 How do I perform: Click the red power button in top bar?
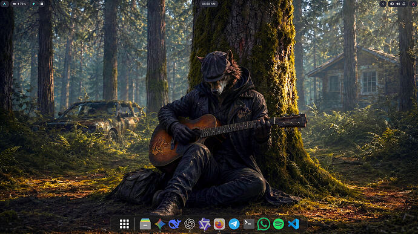point(413,4)
